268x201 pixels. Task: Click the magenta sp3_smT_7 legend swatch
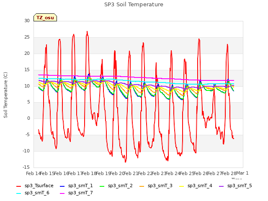click(62, 193)
